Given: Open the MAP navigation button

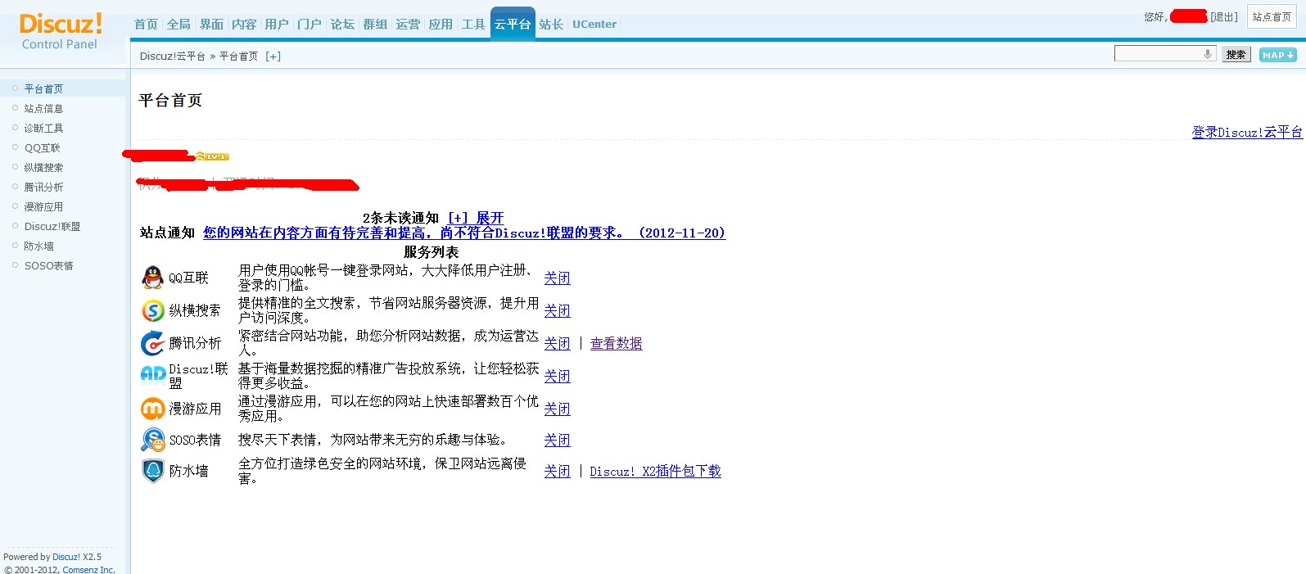Looking at the screenshot, I should (x=1277, y=55).
